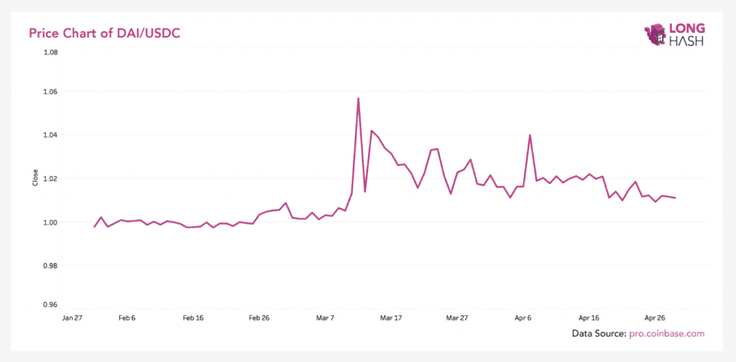Click the 0.96 y-axis tick label
The image size is (736, 362).
click(x=50, y=305)
